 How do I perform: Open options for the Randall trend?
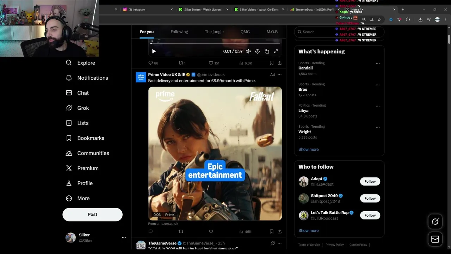[x=378, y=64]
